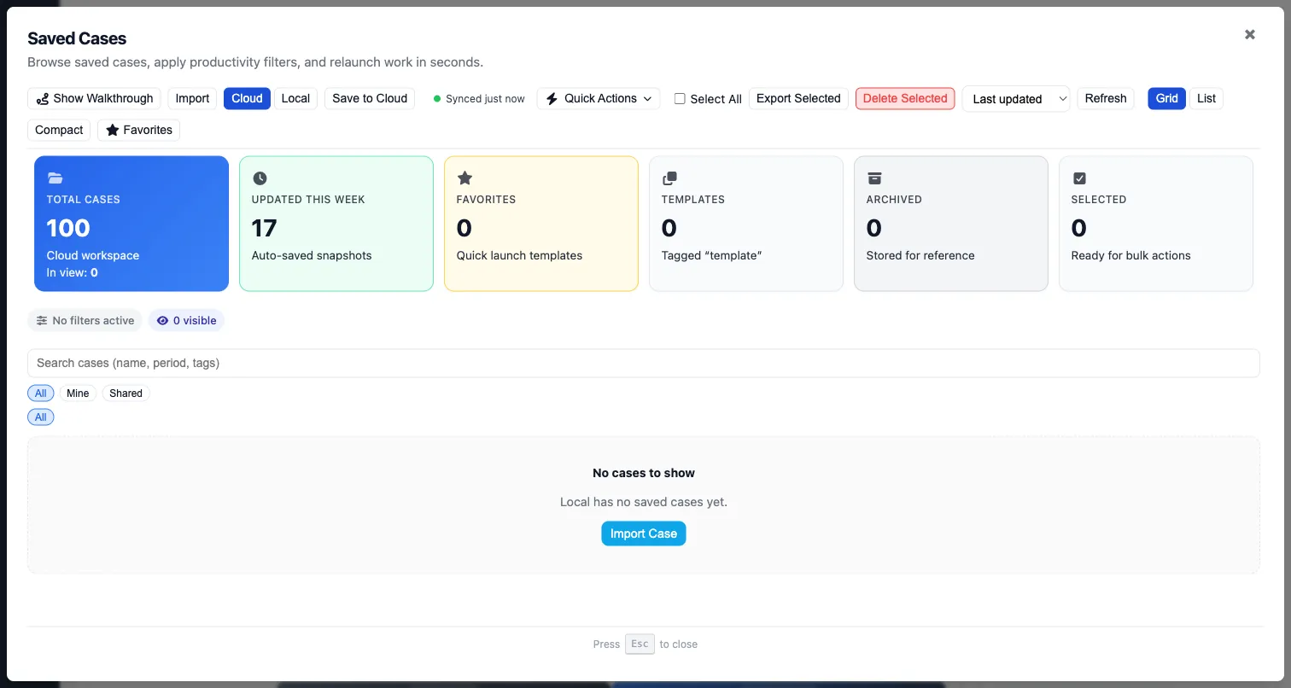This screenshot has height=688, width=1291.
Task: Toggle Compact view mode
Action: coord(58,130)
